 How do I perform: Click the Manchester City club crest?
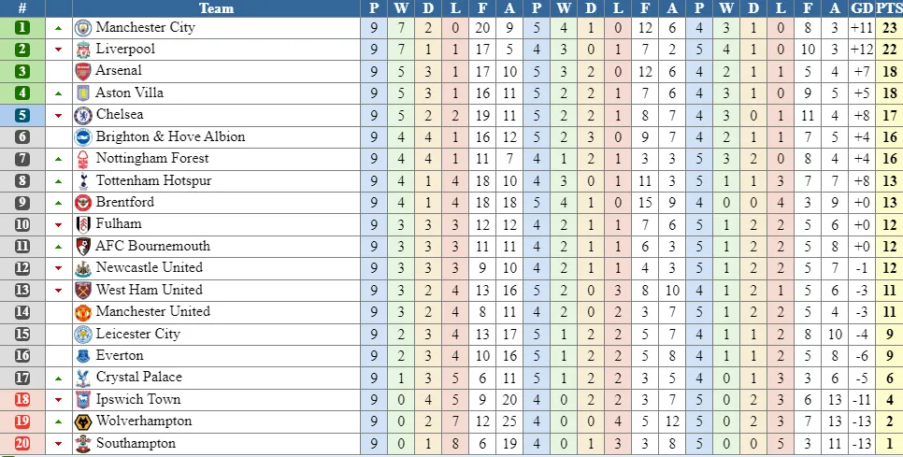coord(83,28)
